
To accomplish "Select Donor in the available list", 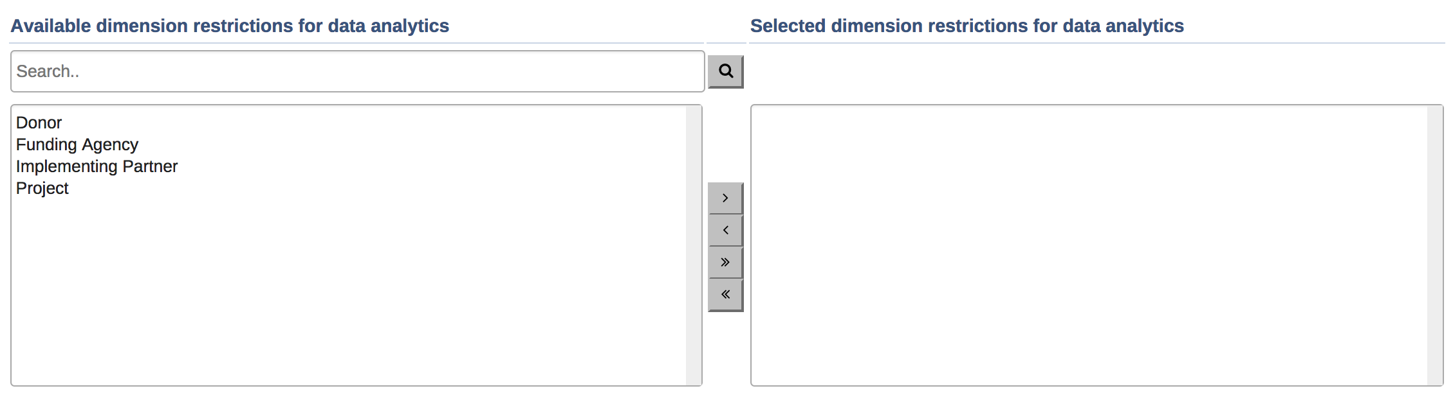I will 39,123.
